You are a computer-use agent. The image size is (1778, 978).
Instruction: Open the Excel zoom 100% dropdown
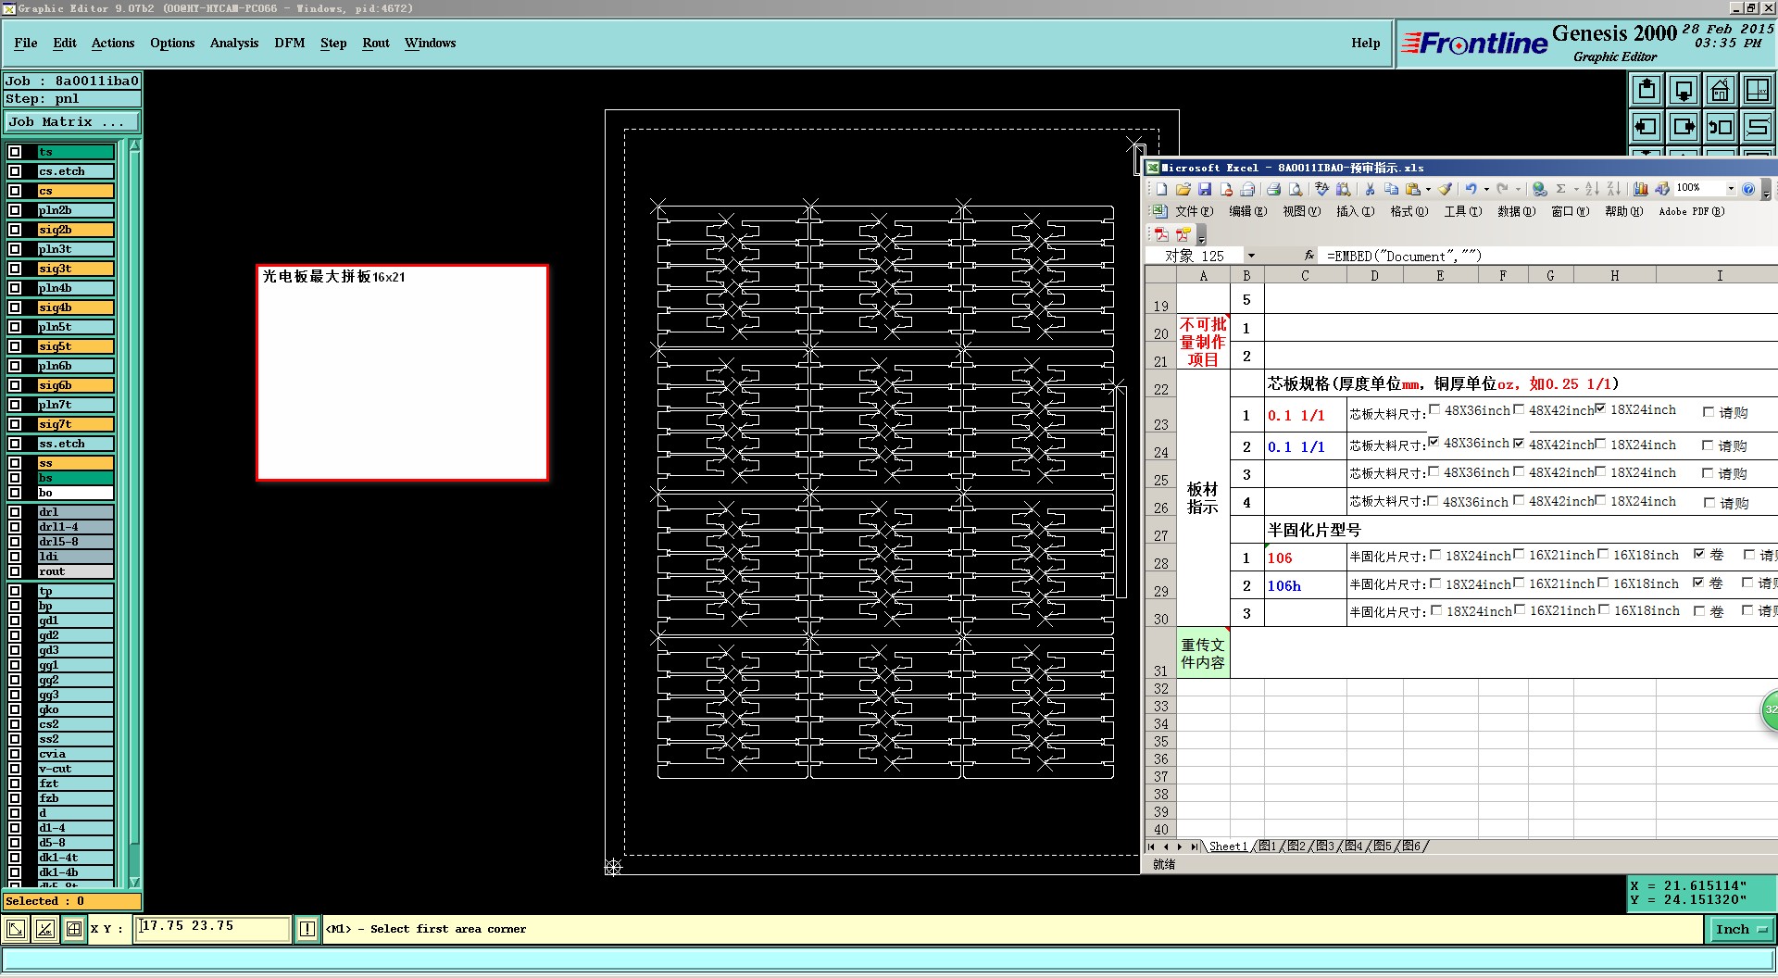click(x=1730, y=189)
